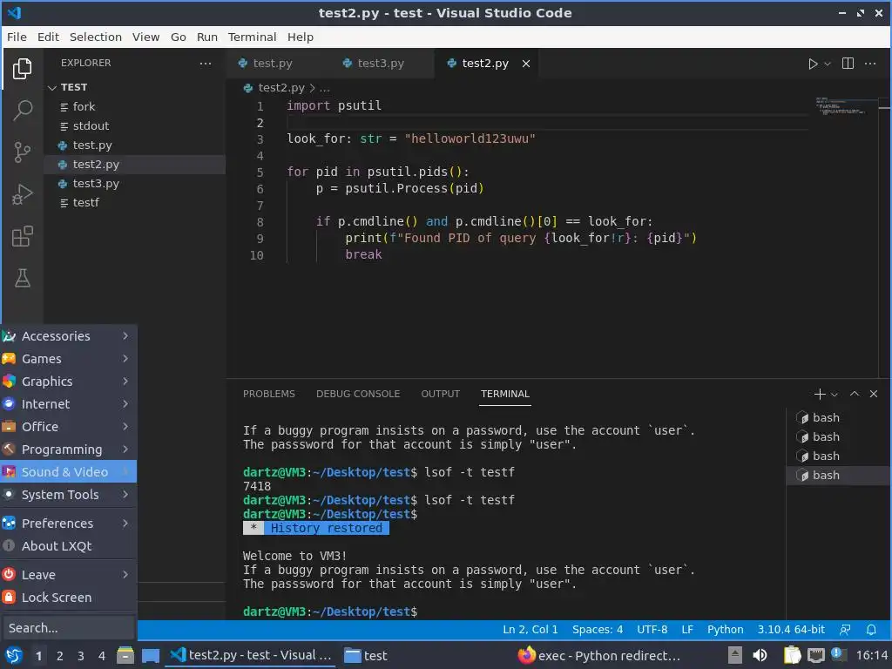The width and height of the screenshot is (892, 669).
Task: Open test3.py from the Explorer tree
Action: click(x=135, y=183)
